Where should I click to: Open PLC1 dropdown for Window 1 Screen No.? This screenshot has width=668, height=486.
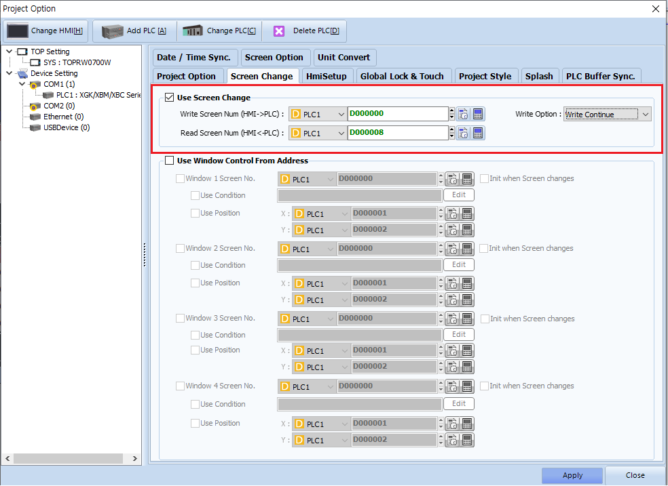[307, 180]
